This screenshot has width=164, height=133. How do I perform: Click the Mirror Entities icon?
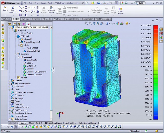(65, 8)
